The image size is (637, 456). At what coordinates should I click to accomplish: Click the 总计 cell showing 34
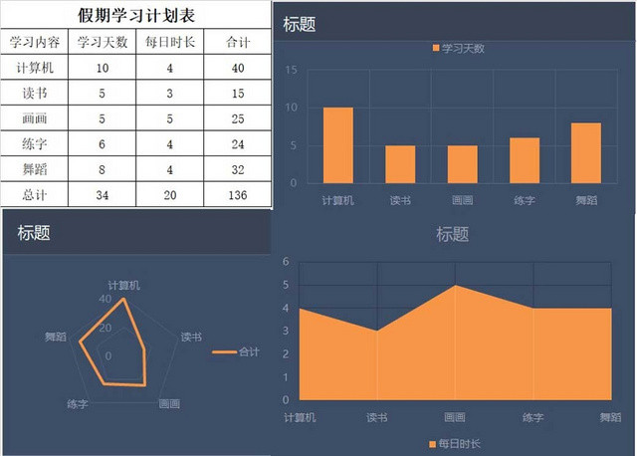[102, 194]
